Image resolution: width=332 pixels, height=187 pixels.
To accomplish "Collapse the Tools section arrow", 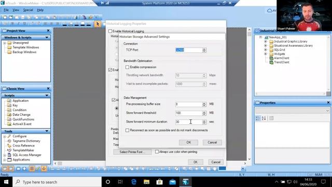I will tap(47, 131).
